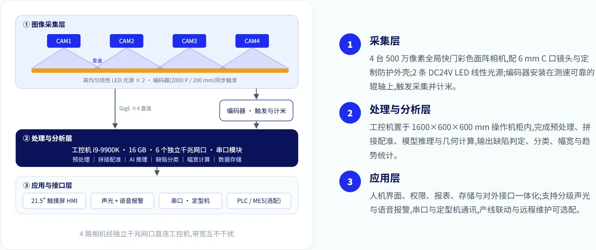Click the 缺陷分类 item
The width and height of the screenshot is (596, 250).
(x=167, y=159)
